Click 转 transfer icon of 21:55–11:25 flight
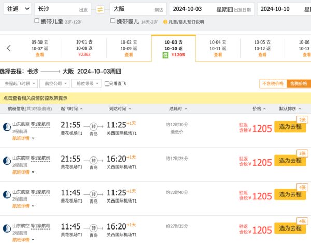 tap(94, 126)
